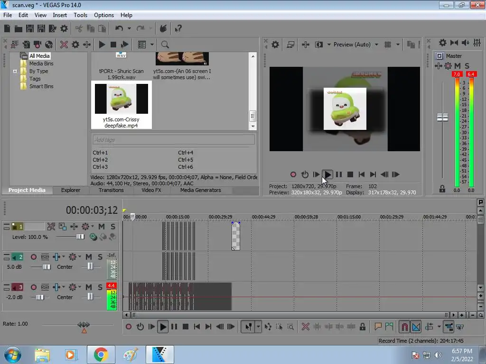Toggle Automatic Crossfades button
This screenshot has height=364, width=486.
click(416, 327)
